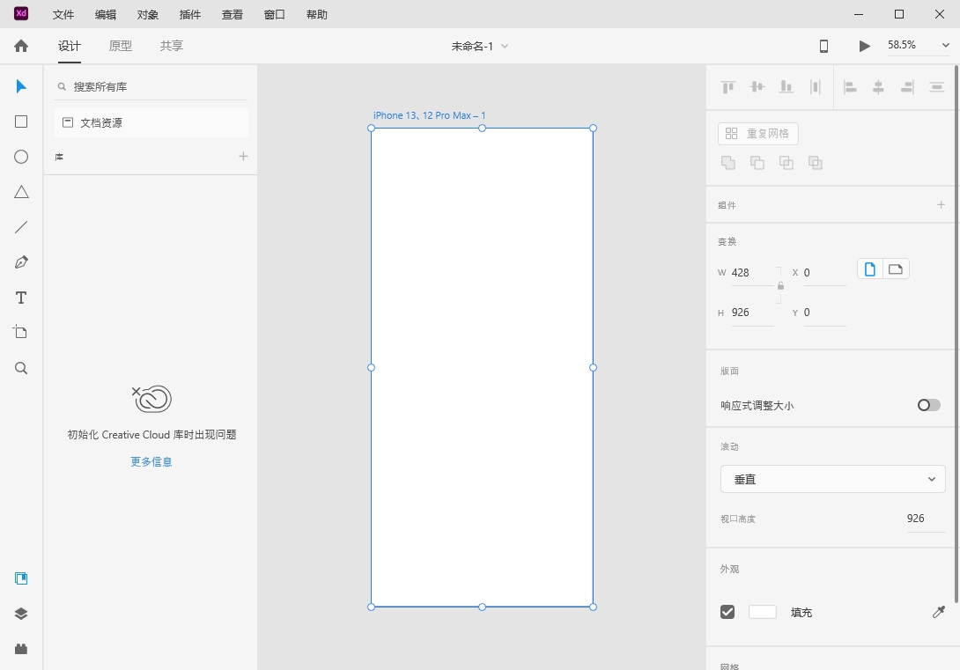Select the Zoom magnifier tool
Screen dimensions: 960x670
pyautogui.click(x=21, y=368)
